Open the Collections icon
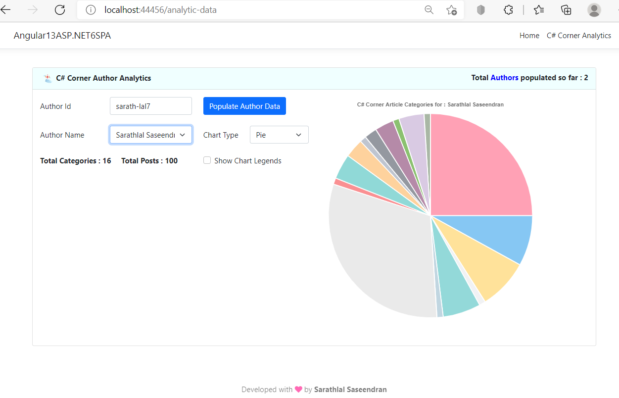Screen dimensions: 619x398 pos(566,10)
